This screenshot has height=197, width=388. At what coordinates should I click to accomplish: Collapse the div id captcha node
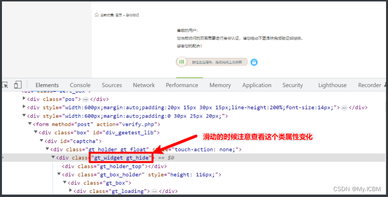pyautogui.click(x=41, y=141)
